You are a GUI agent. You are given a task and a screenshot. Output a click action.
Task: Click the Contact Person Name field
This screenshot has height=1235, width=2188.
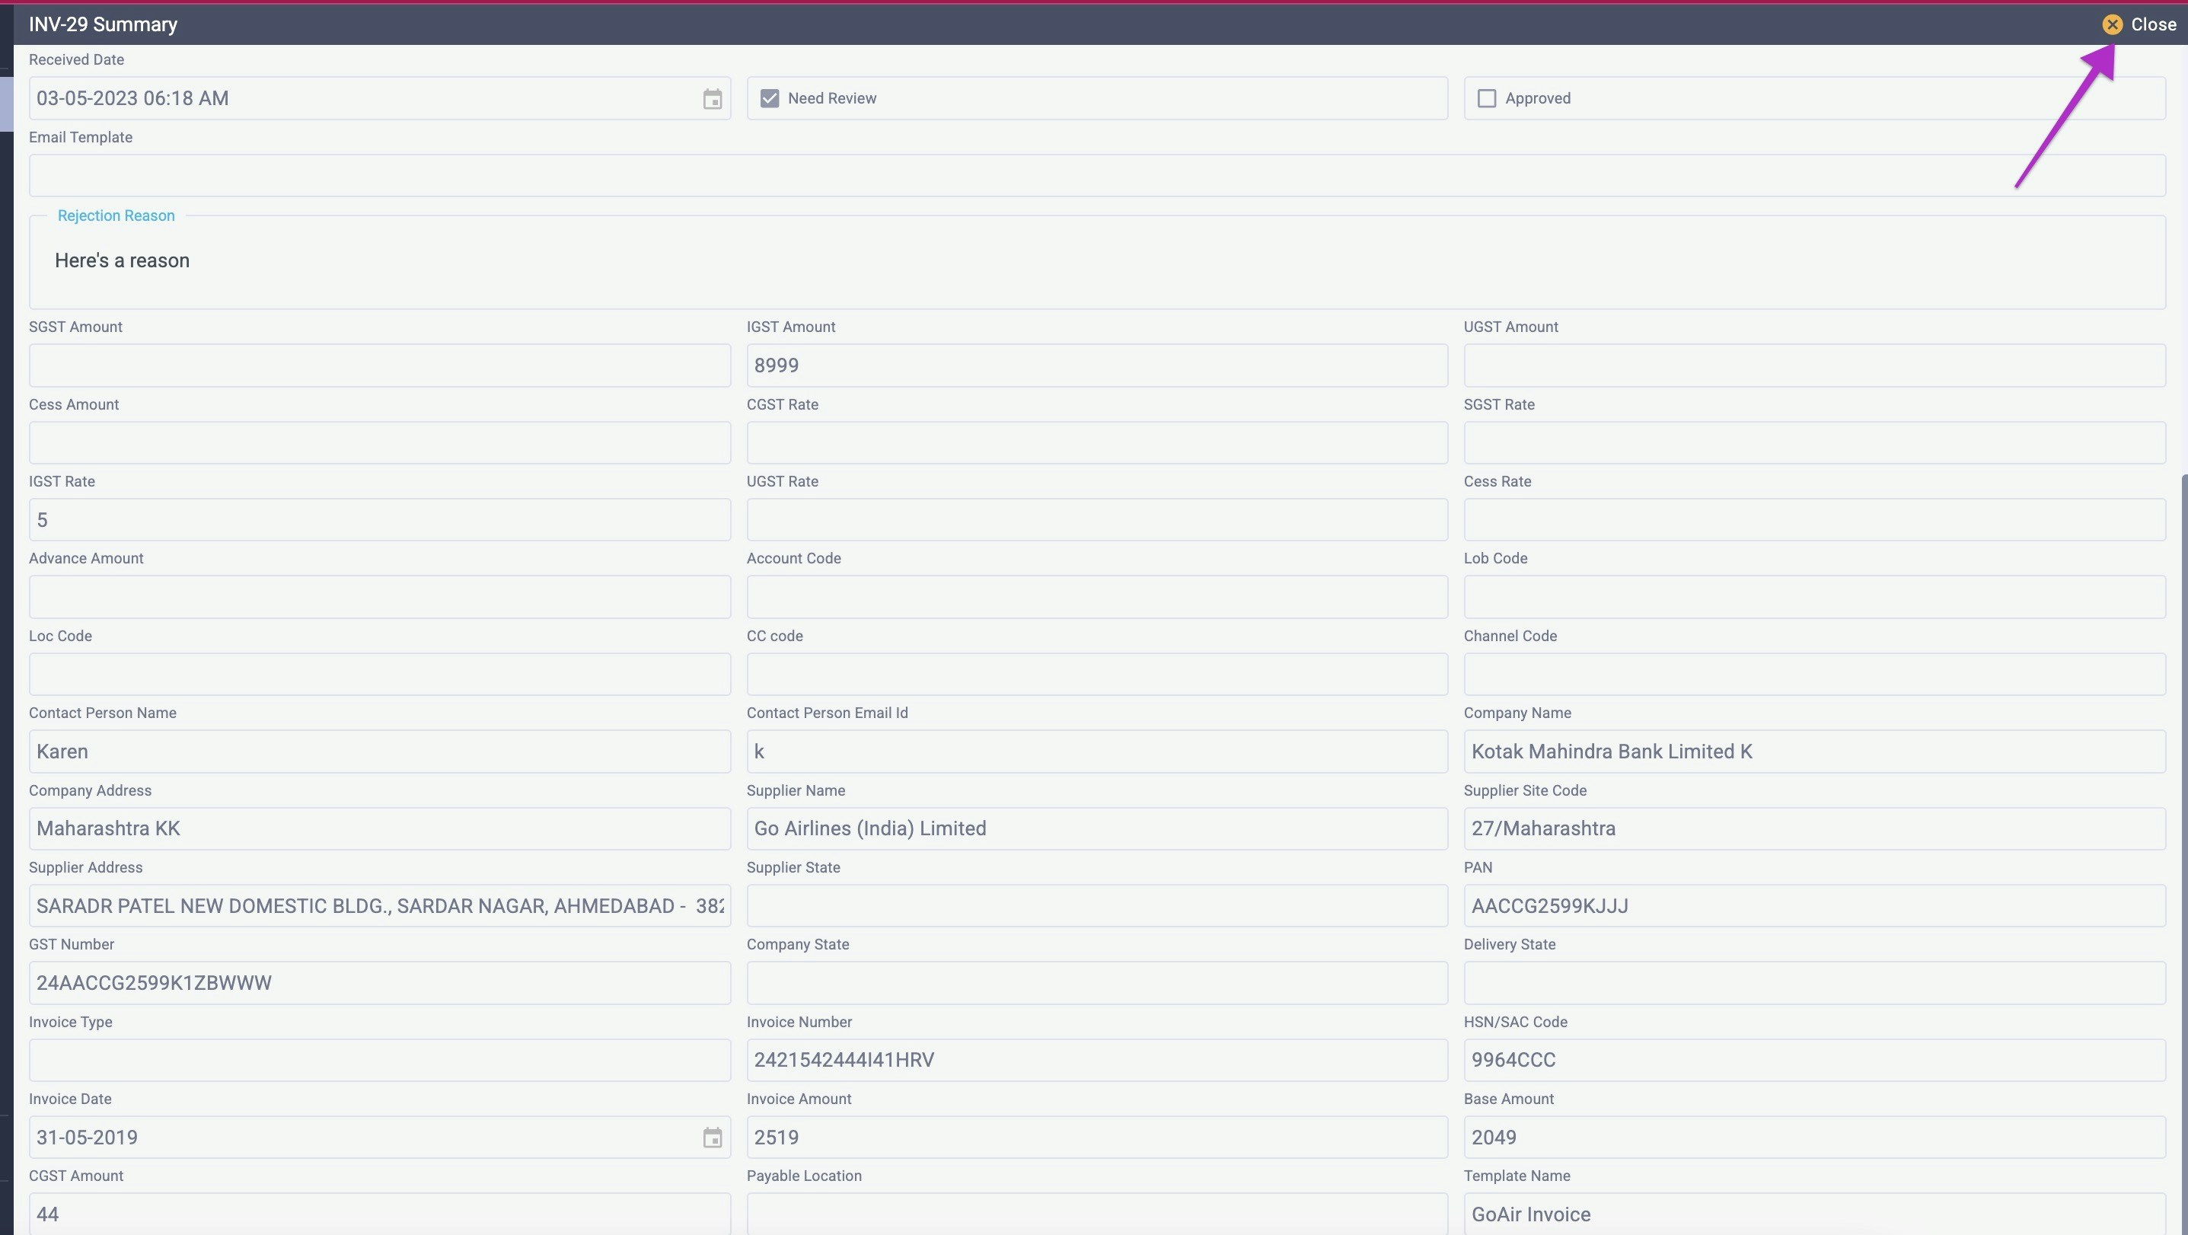[x=379, y=752]
